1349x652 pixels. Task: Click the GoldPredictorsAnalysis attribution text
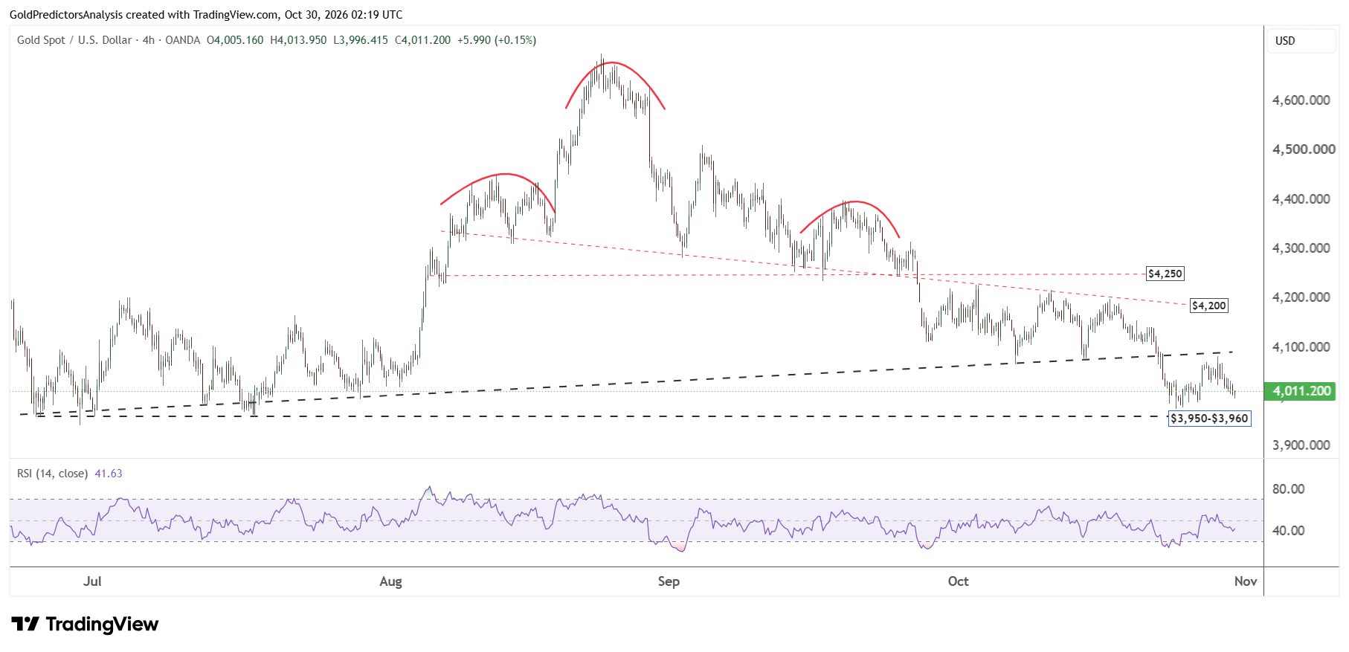[x=206, y=15]
